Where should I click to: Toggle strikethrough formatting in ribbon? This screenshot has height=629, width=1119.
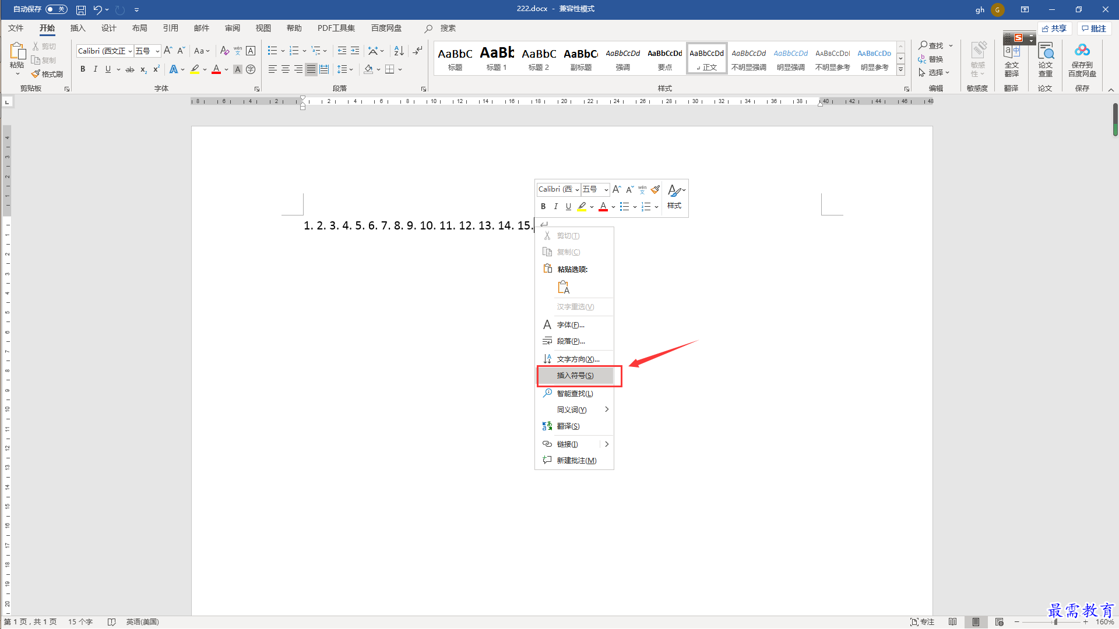point(130,69)
